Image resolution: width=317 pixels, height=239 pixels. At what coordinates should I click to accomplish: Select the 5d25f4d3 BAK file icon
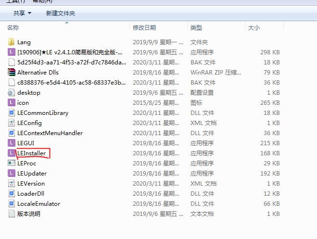(x=12, y=62)
